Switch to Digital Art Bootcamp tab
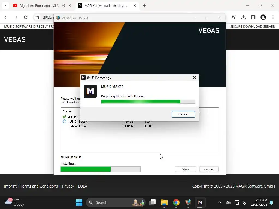 pyautogui.click(x=39, y=5)
